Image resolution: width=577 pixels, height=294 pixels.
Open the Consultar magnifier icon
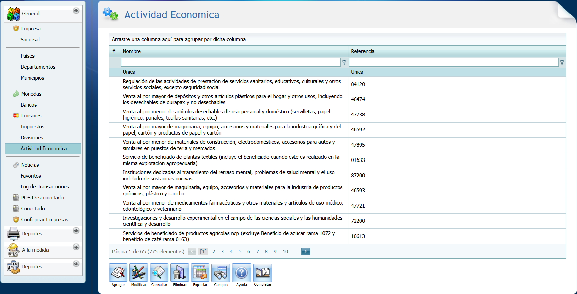pyautogui.click(x=159, y=272)
